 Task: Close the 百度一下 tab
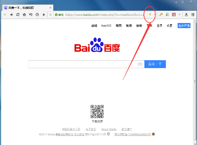click(50, 8)
